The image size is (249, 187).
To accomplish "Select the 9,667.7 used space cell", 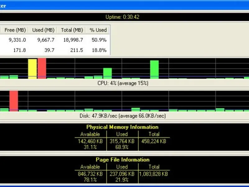I will tap(46, 40).
